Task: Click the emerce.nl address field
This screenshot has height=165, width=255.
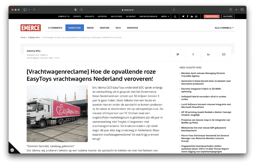Action: (x=127, y=10)
